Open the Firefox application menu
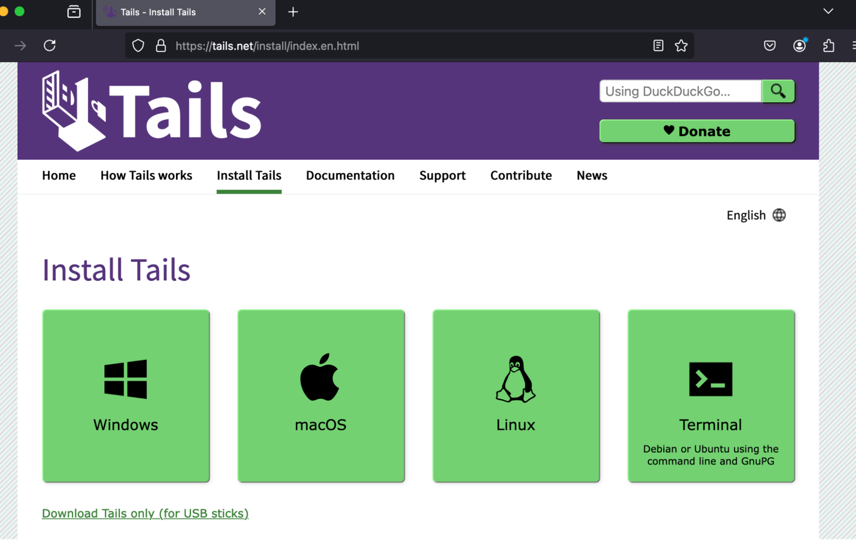 click(854, 45)
